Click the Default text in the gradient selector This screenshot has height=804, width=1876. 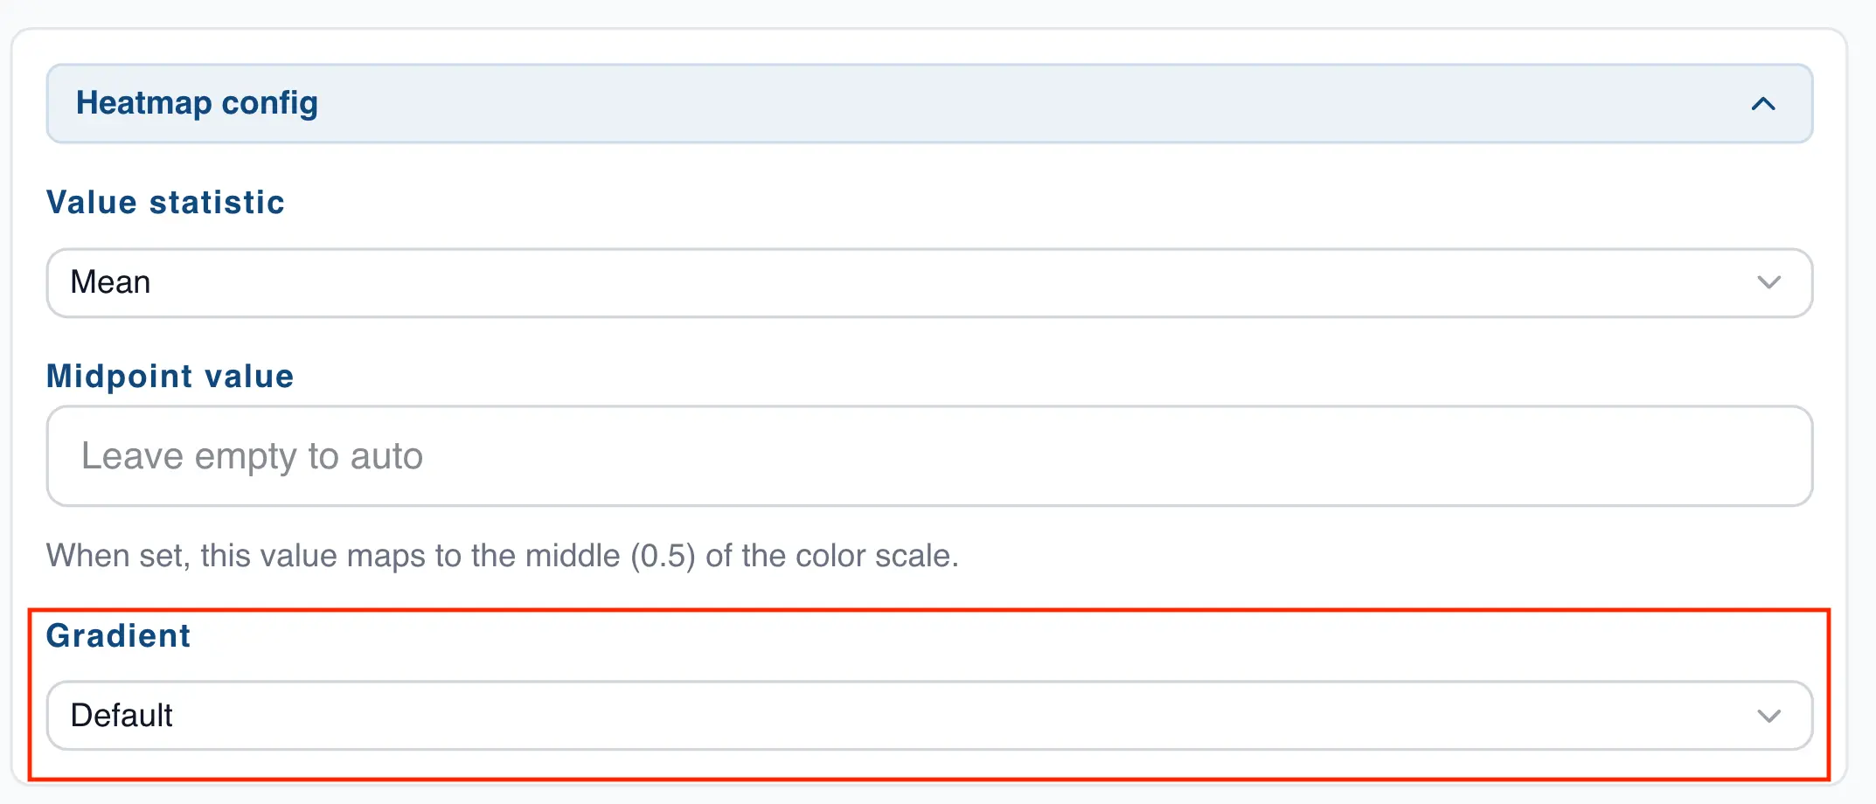pos(123,714)
